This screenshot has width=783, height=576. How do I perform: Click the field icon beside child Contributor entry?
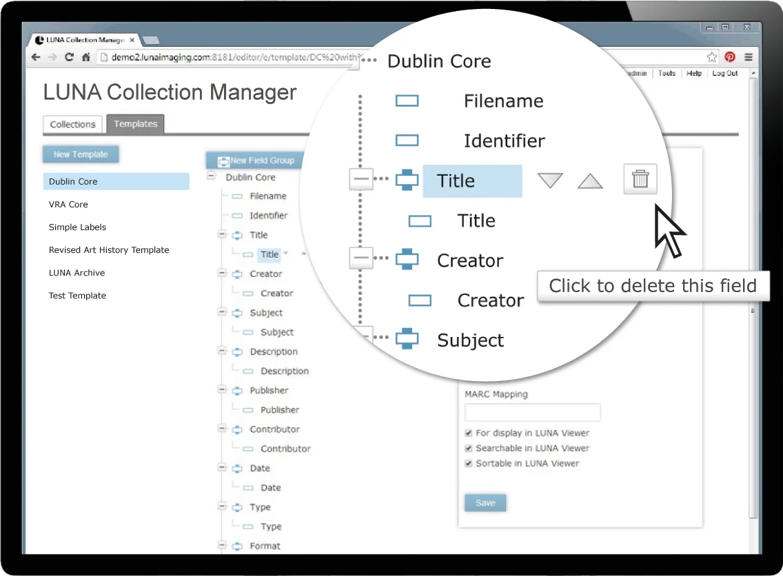pyautogui.click(x=247, y=449)
